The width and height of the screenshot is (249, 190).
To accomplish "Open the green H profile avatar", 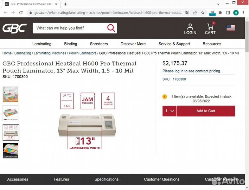I will tap(236, 13).
